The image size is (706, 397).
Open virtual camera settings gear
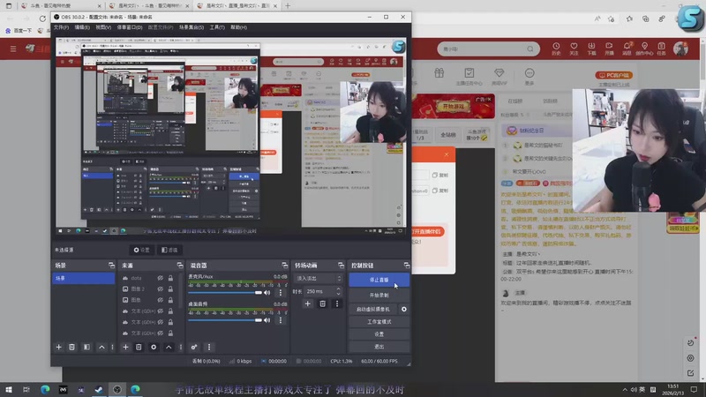click(x=404, y=310)
